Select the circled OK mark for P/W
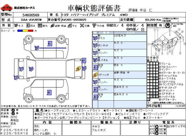This screenshot has height=140, width=186. (157, 134)
